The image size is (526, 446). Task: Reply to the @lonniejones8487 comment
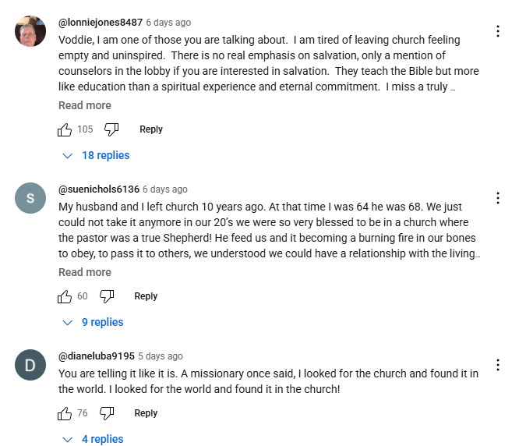151,129
